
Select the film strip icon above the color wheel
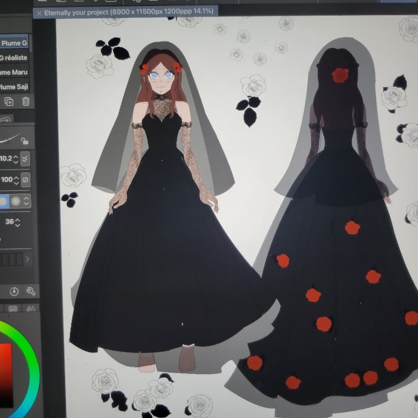(x=13, y=308)
